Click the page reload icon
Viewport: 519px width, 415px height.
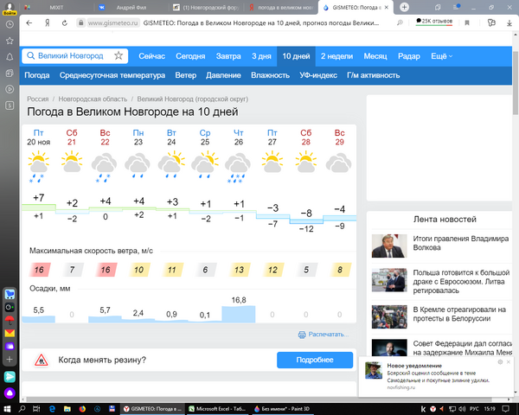click(x=65, y=24)
